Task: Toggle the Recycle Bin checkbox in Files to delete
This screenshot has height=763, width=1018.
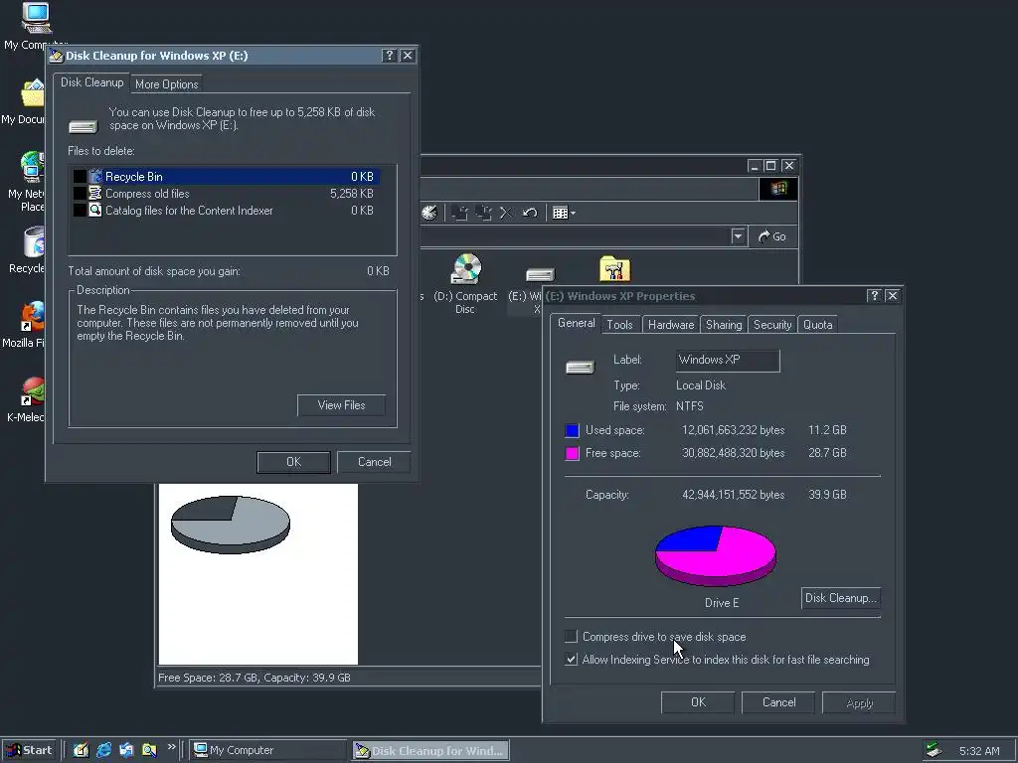Action: click(80, 177)
